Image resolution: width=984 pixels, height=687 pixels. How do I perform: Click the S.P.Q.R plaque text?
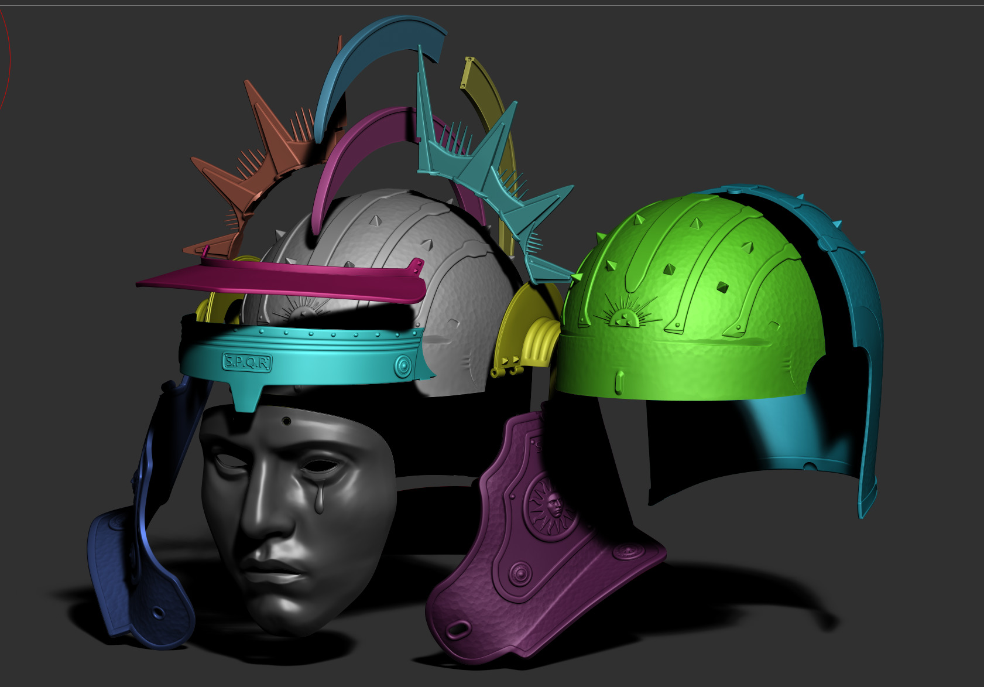tap(247, 363)
